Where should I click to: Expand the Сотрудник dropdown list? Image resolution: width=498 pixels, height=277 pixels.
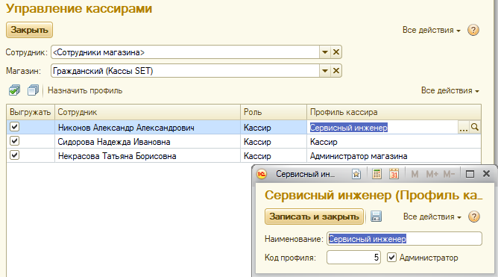tap(324, 52)
